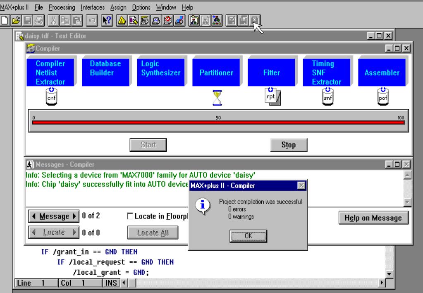This screenshot has width=423, height=293.
Task: Click the Start button in the Compiler window
Action: (148, 145)
